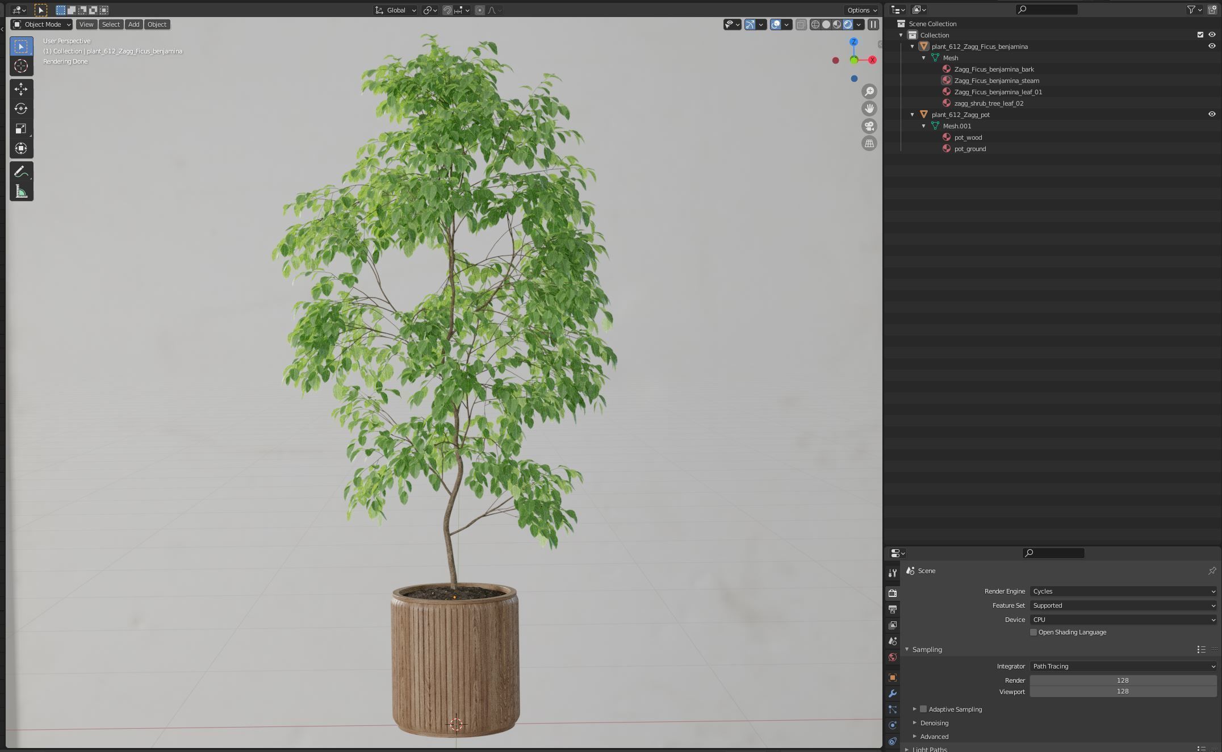Switch to perspective/orthographic grid icon
1222x752 pixels.
(x=869, y=144)
